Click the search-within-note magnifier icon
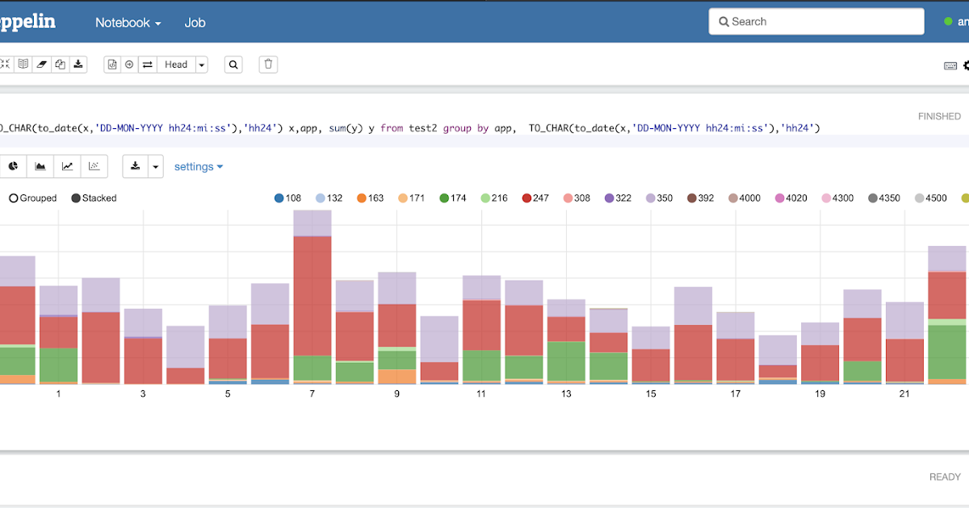969x508 pixels. 233,64
